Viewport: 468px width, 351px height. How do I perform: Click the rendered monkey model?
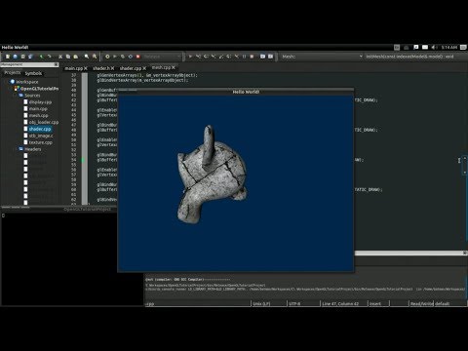coord(212,175)
